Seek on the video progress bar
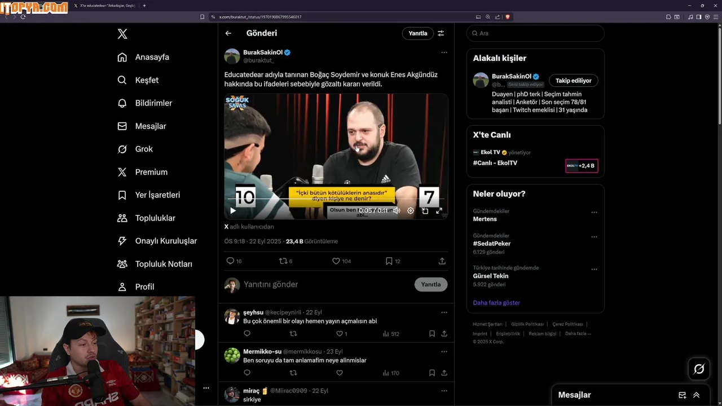This screenshot has height=406, width=722. coord(336,199)
